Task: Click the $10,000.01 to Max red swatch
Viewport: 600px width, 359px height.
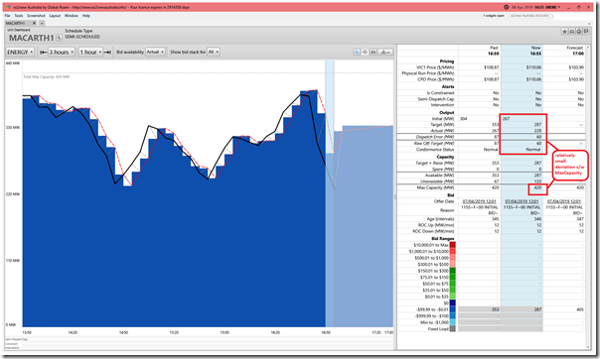Action: (453, 245)
